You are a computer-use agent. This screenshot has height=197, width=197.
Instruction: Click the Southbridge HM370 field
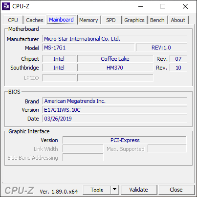115,68
